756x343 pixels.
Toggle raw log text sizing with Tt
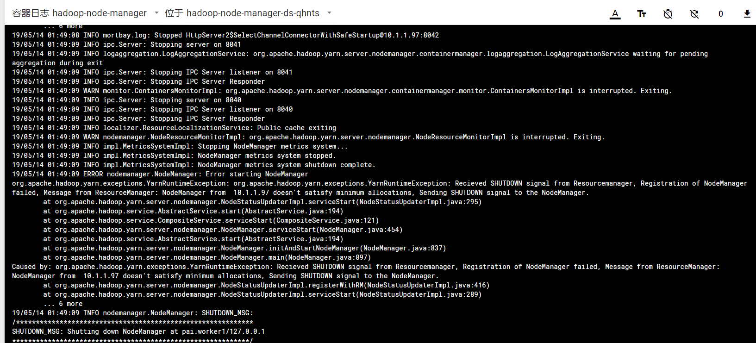(x=642, y=14)
